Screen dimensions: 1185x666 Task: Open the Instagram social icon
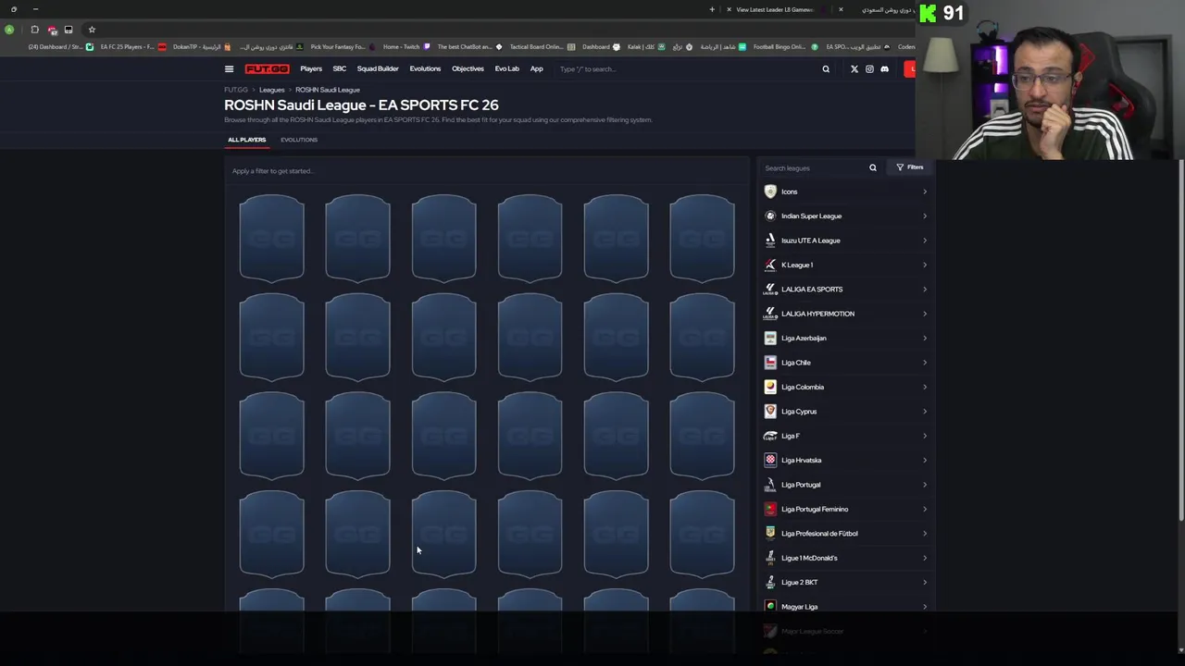pos(869,68)
